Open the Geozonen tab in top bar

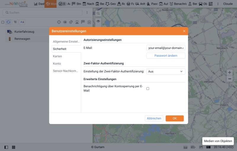tap(111, 4)
